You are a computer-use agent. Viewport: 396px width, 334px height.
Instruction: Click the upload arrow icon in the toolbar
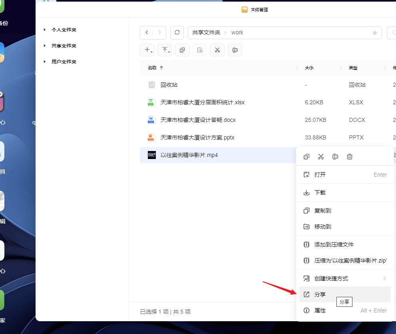(164, 50)
